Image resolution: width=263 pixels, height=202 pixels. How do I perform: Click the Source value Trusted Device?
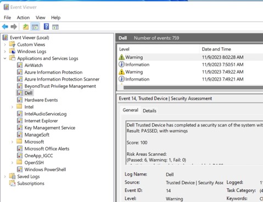(194, 183)
